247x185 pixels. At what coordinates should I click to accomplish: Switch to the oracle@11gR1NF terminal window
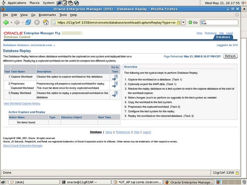coord(86,182)
